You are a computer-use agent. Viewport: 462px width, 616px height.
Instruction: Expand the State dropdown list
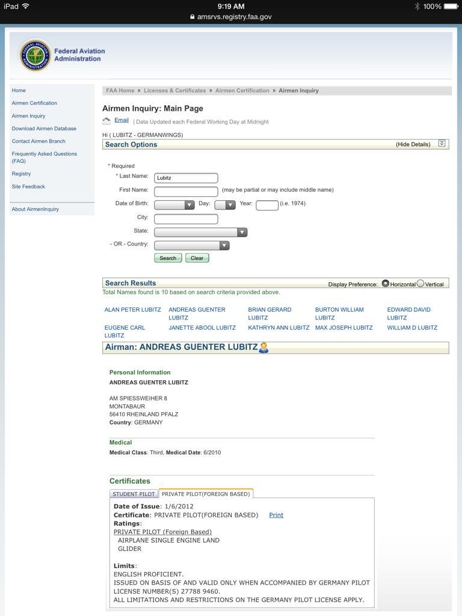[x=200, y=232]
